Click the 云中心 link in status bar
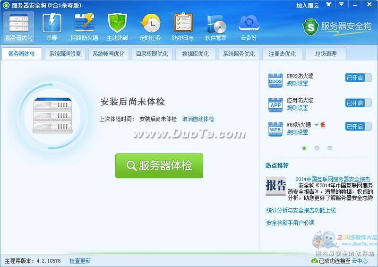This screenshot has width=378, height=267. 360,261
